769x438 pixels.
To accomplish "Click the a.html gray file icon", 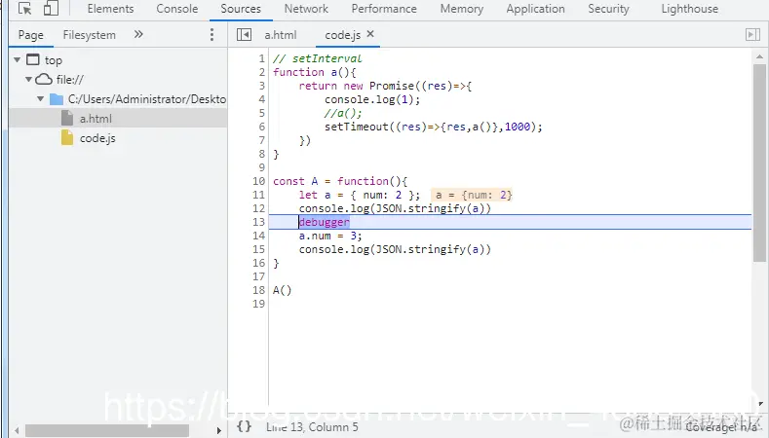I will [x=67, y=119].
